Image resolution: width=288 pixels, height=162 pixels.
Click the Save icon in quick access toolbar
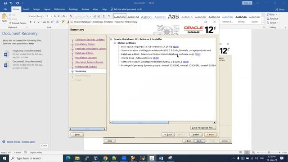pos(5,3)
